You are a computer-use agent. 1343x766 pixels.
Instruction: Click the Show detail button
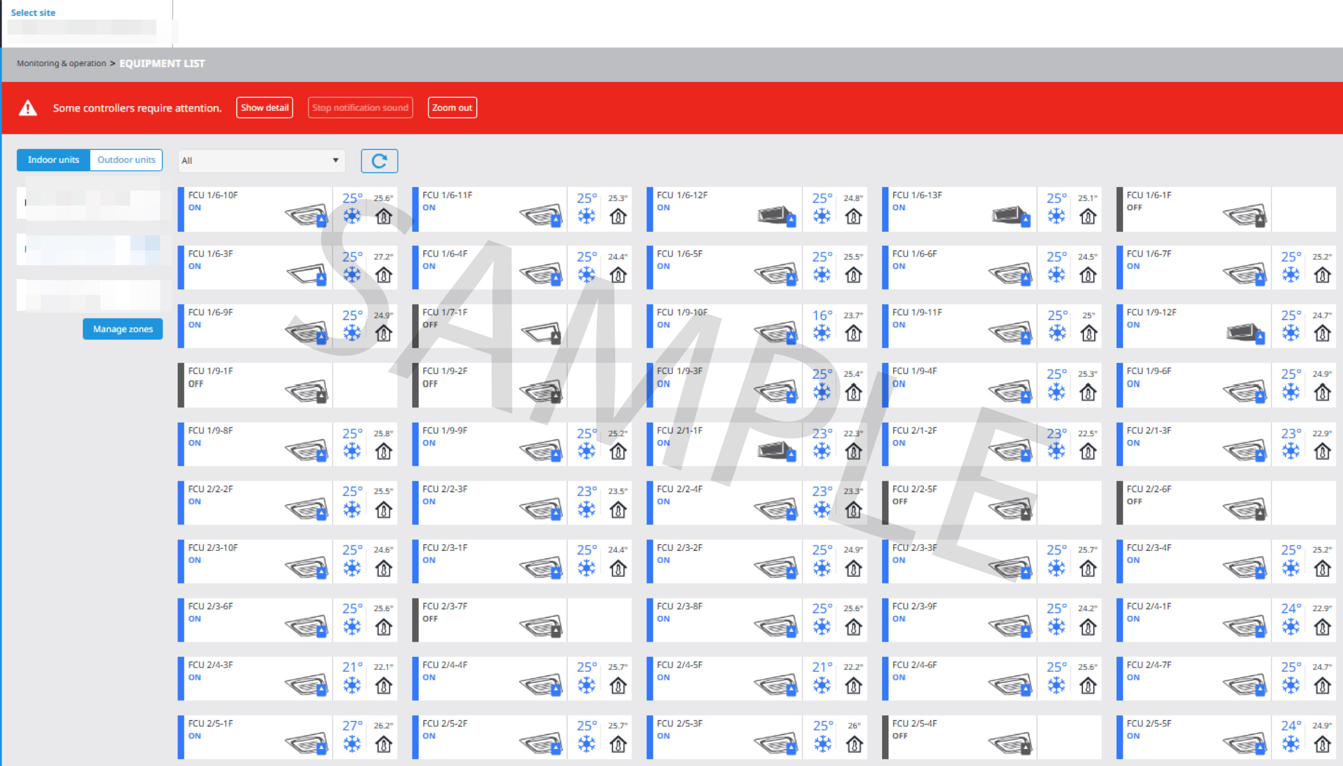click(264, 108)
